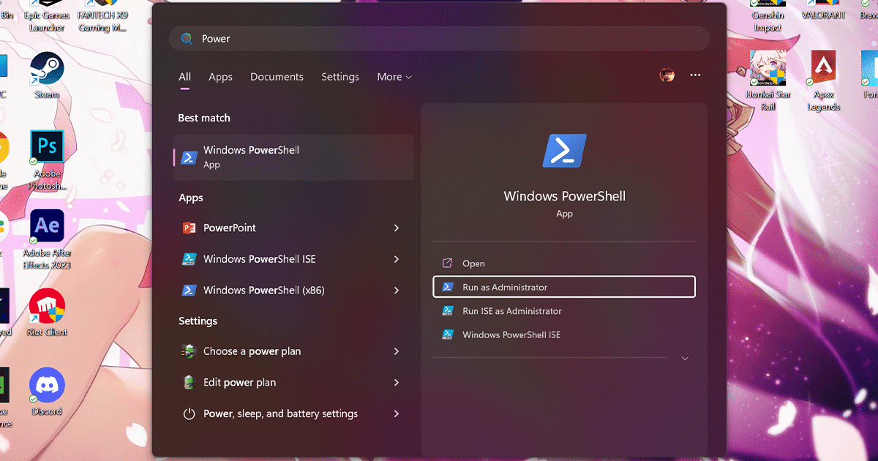This screenshot has height=461, width=878.
Task: Open Discord from the desktop
Action: (46, 386)
